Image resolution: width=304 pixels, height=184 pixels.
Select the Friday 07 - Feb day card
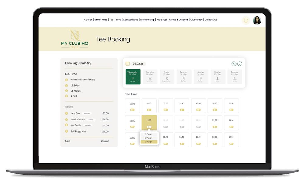click(x=167, y=77)
